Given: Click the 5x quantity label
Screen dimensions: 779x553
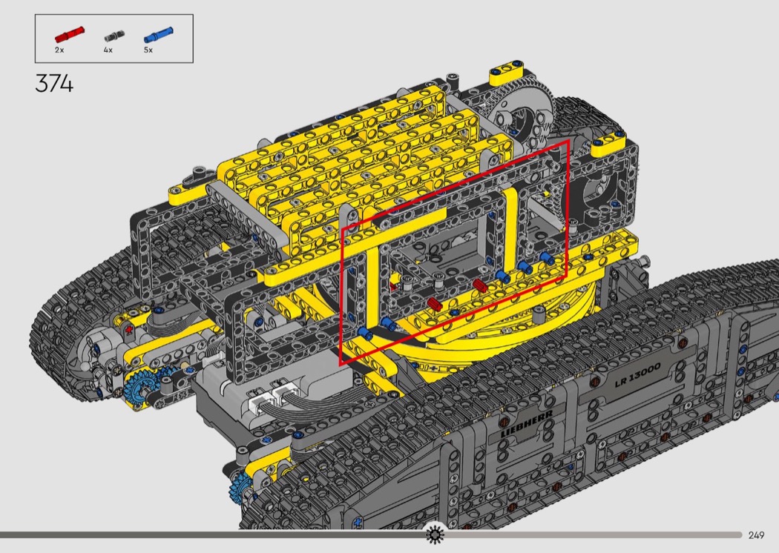Looking at the screenshot, I should [x=148, y=50].
